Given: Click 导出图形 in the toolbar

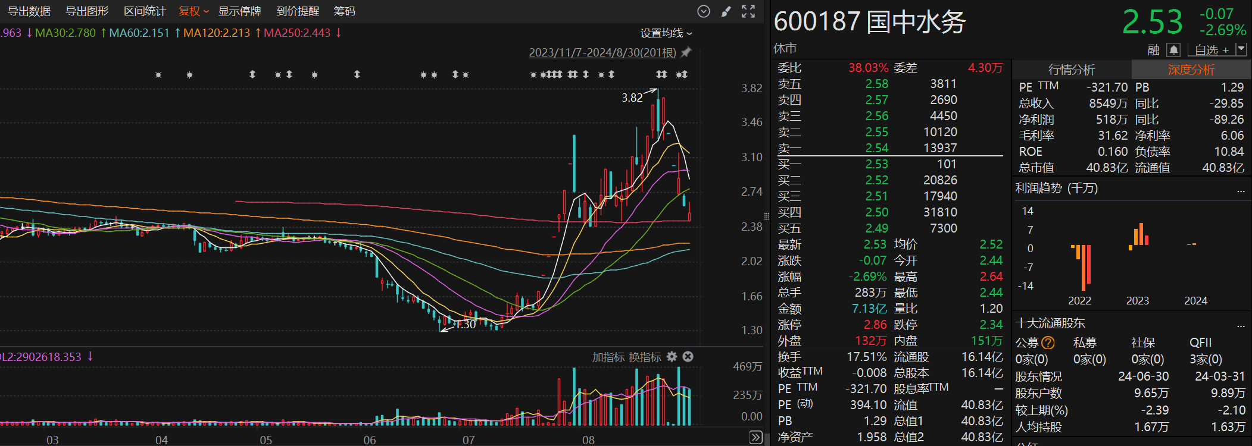Looking at the screenshot, I should pos(87,11).
